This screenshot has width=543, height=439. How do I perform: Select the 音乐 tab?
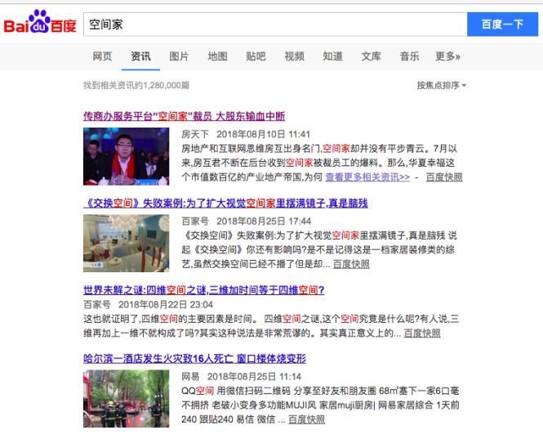coord(409,56)
